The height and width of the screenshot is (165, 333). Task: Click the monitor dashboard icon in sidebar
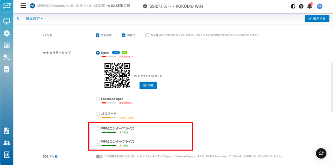click(x=7, y=21)
